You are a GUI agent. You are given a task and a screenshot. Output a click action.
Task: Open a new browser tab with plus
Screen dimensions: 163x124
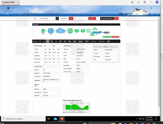pyautogui.click(x=13, y=8)
